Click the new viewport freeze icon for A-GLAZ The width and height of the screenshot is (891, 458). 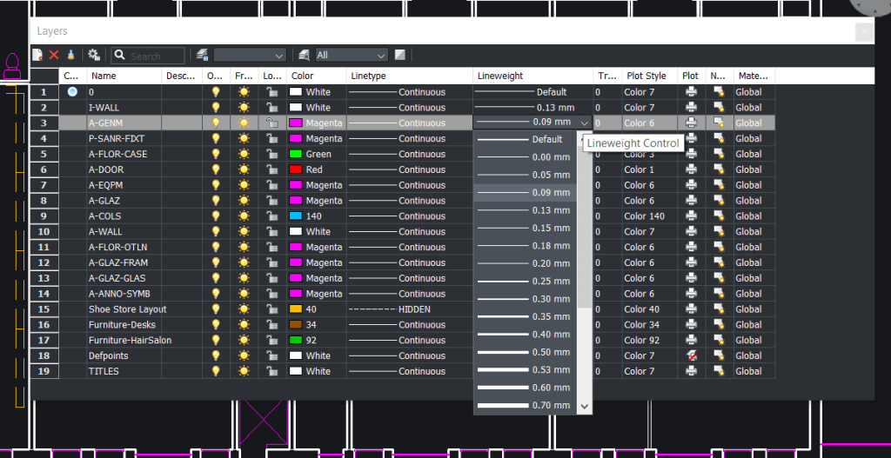pyautogui.click(x=719, y=201)
